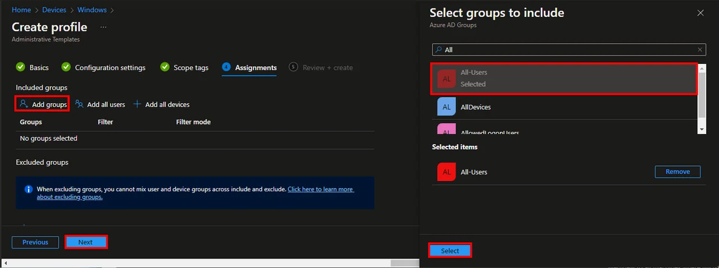Click the group search field containing All
Screen dimensions: 719x268
[569, 50]
